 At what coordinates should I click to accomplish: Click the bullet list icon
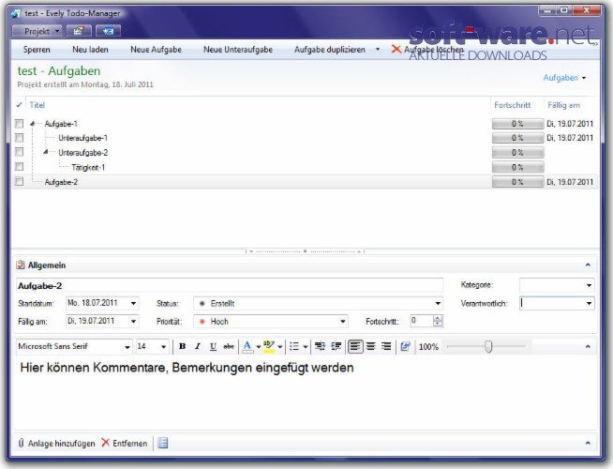294,346
